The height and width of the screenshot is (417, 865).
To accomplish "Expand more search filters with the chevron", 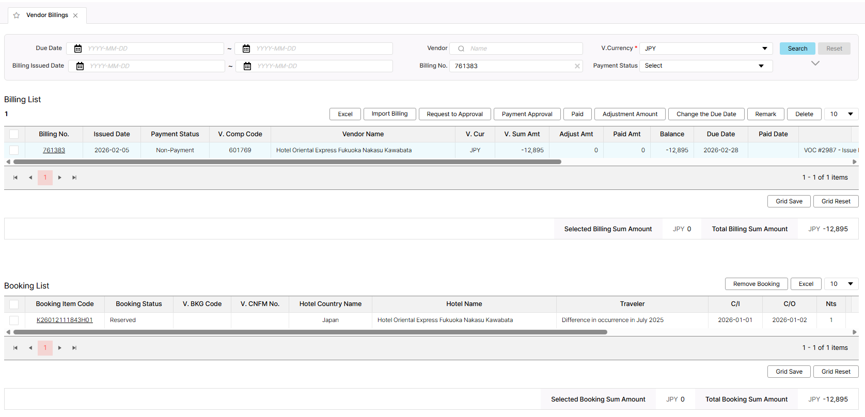I will point(815,63).
